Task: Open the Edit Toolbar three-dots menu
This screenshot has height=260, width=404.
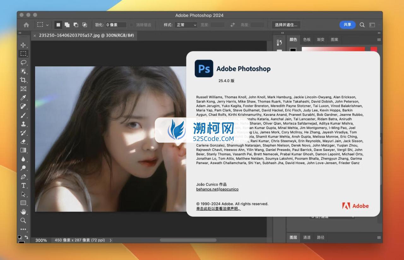Action: pos(23,229)
